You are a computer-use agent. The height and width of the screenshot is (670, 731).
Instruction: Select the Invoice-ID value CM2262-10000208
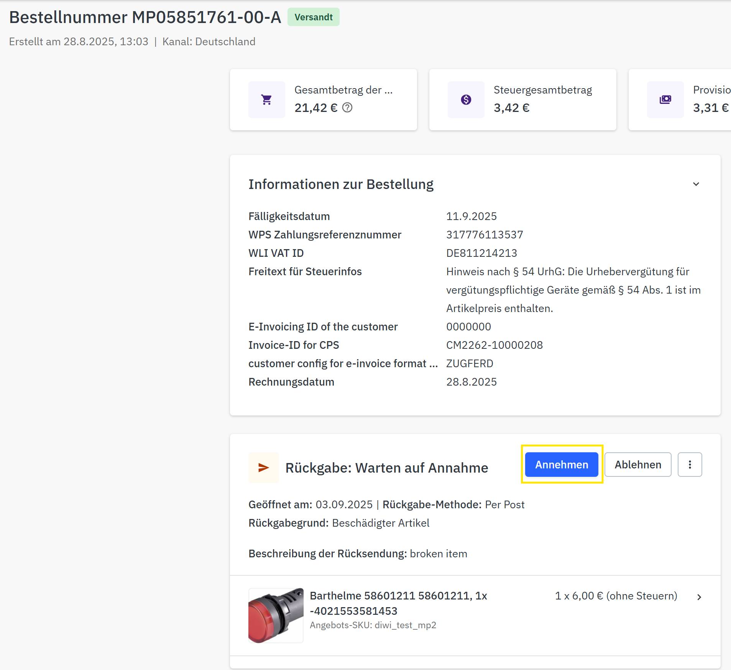pyautogui.click(x=494, y=345)
